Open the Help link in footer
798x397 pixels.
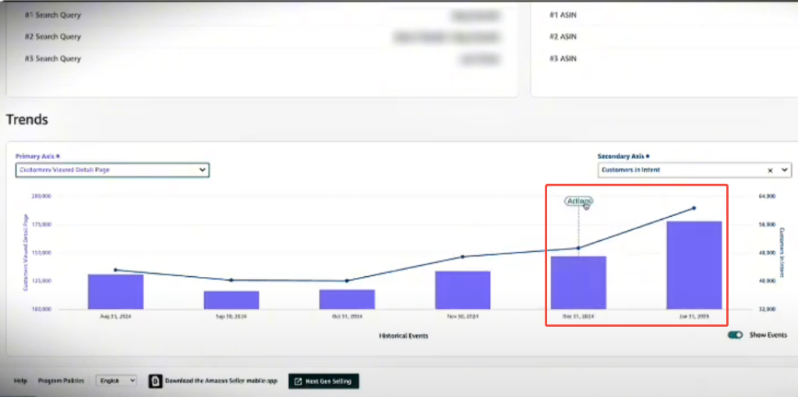[20, 381]
